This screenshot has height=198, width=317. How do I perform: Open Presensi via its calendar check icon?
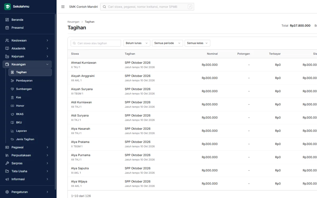7,28
